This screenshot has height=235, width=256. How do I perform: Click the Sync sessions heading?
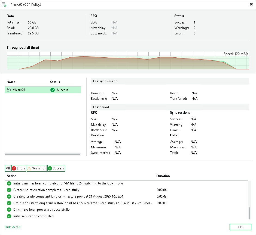180,113
